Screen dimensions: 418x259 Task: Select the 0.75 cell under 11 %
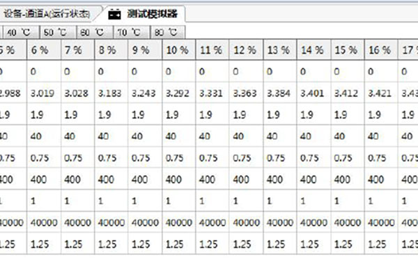pyautogui.click(x=212, y=158)
